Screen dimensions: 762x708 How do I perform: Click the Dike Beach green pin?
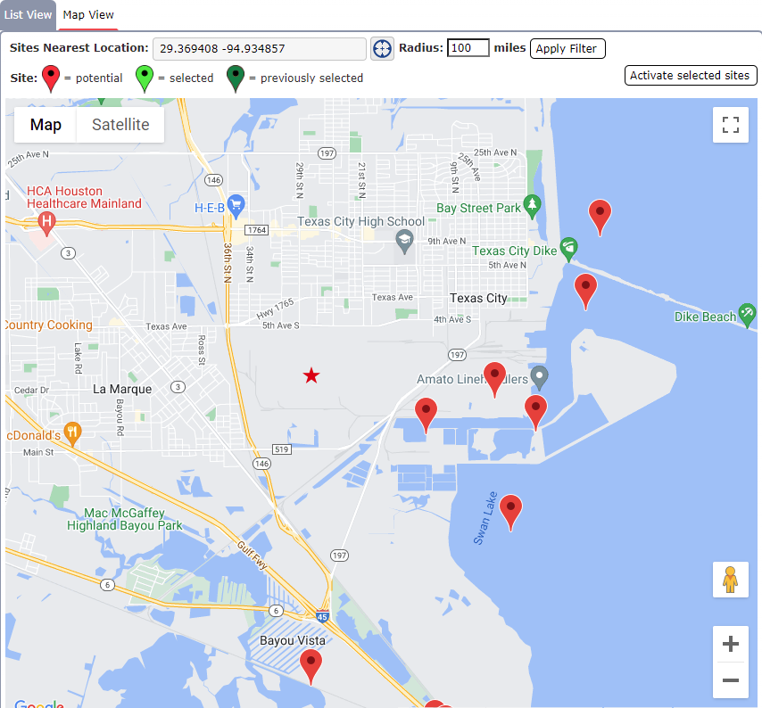click(x=747, y=316)
